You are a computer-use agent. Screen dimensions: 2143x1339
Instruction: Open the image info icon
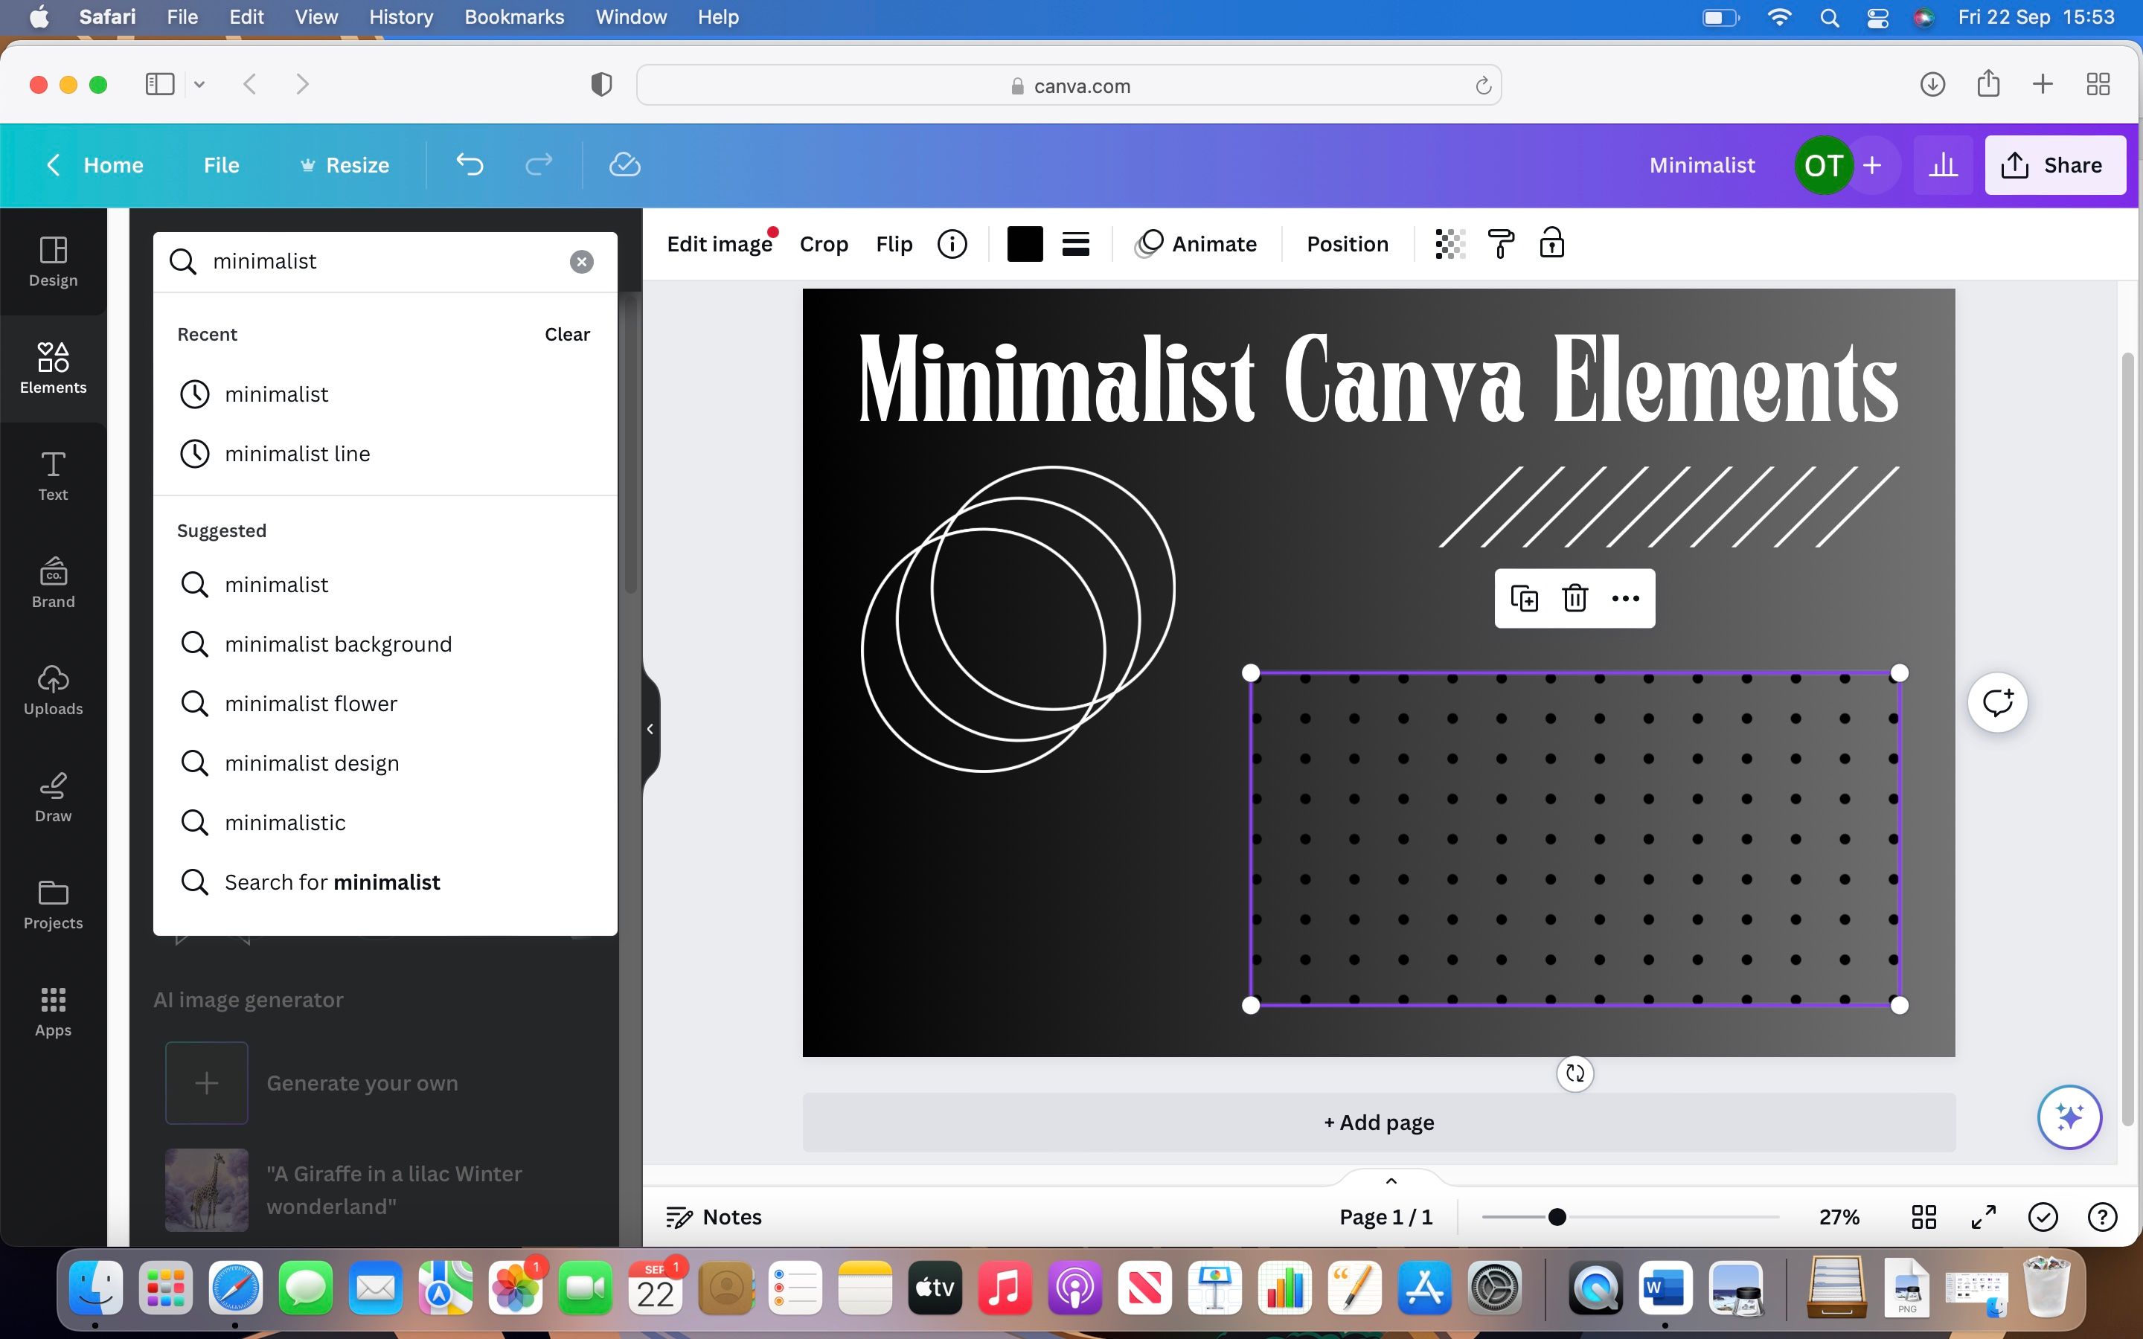pos(952,243)
